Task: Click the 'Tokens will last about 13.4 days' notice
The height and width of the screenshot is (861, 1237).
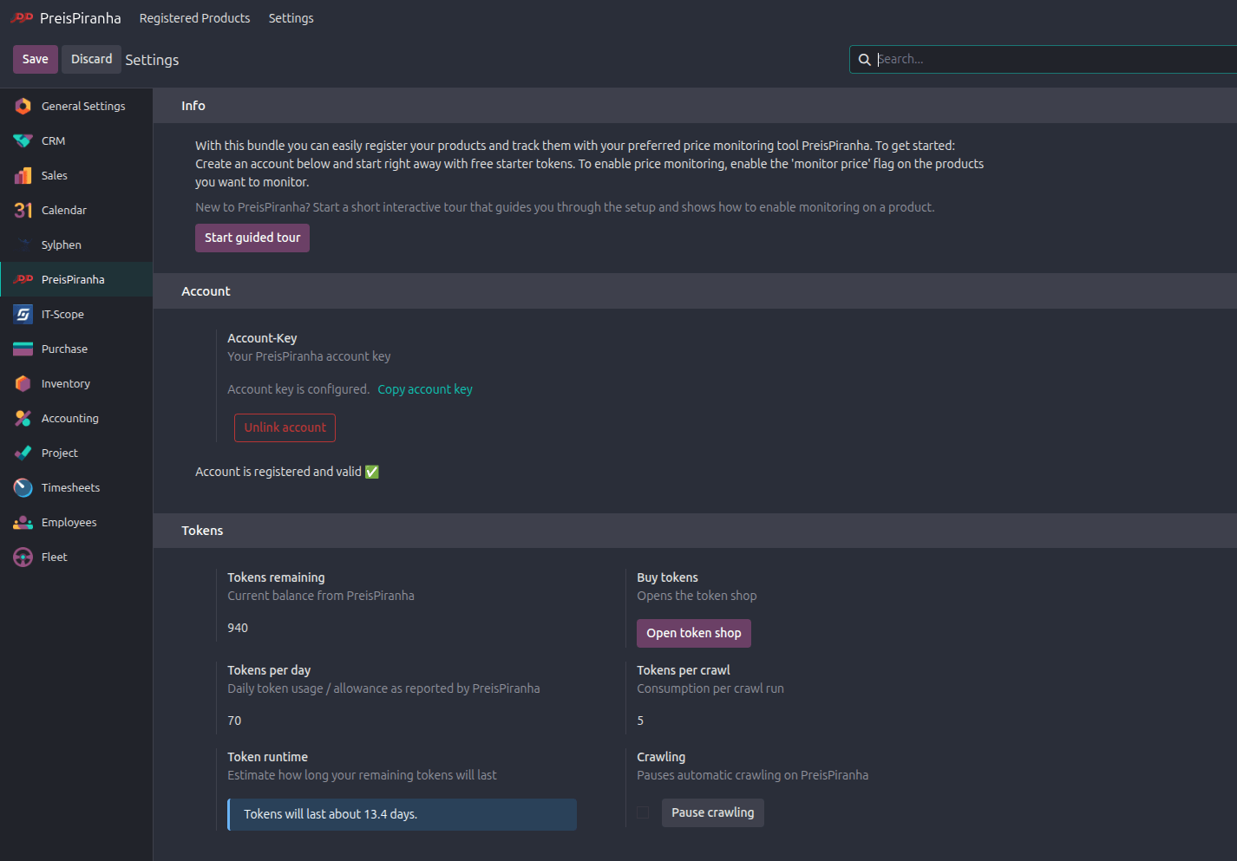Action: (x=402, y=814)
